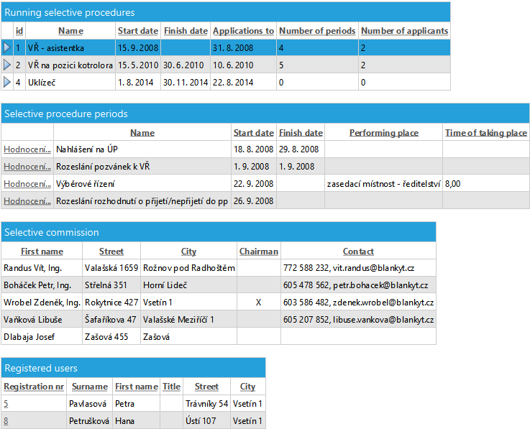
Task: Click the Selective commission title bar
Action: point(219,232)
